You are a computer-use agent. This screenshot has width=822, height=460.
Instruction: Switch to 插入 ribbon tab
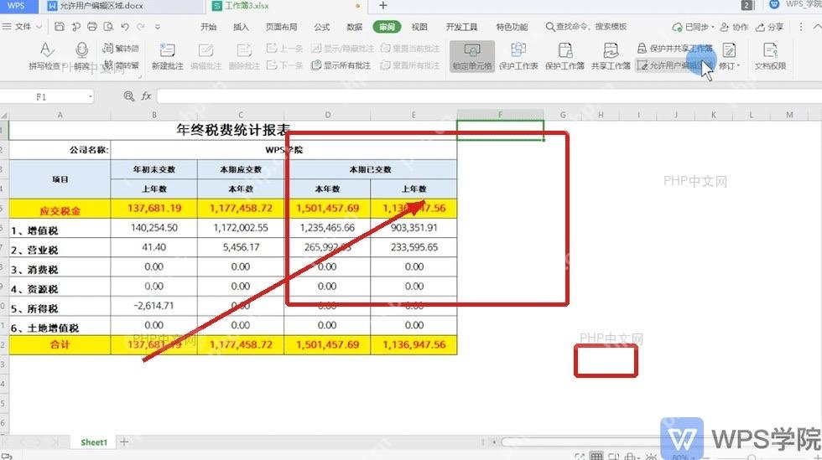coord(241,27)
